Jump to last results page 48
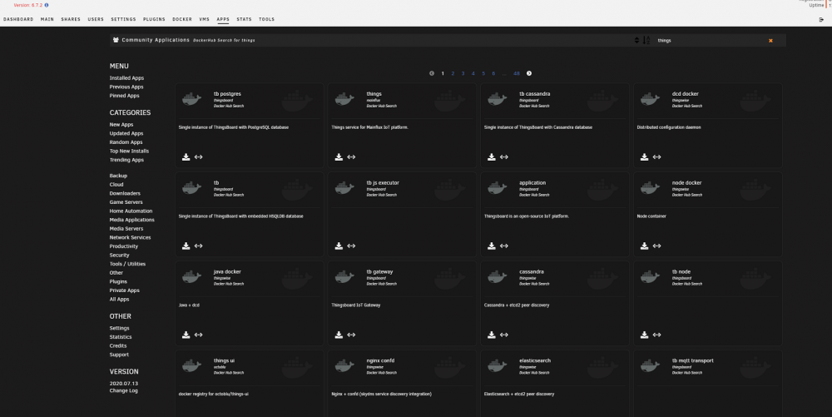 coord(517,74)
